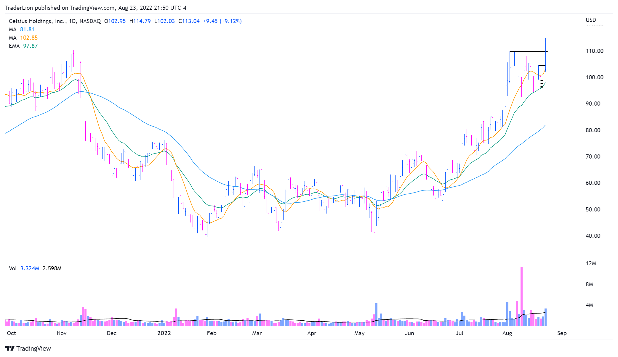Click the 'Celsius Holdings, Inc.' symbol title
618x357 pixels.
(x=37, y=21)
